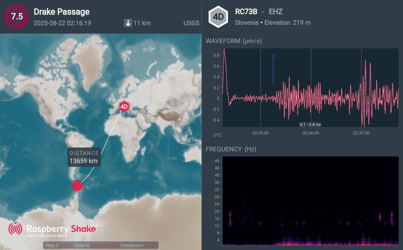The width and height of the screenshot is (403, 250).
Task: Click the depth down-arrow icon
Action: point(128,23)
